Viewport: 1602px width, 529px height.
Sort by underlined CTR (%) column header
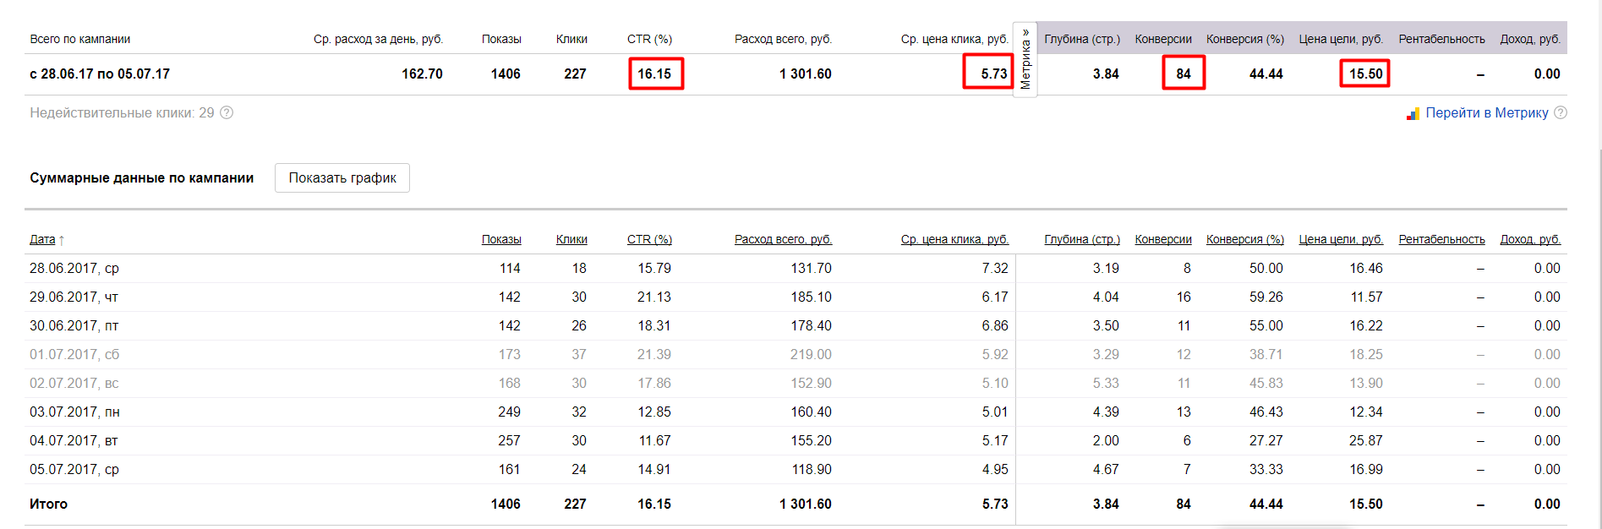pyautogui.click(x=649, y=239)
